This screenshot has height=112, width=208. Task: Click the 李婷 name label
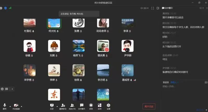52,80
